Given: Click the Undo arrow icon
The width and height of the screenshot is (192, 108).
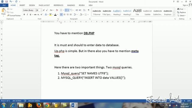Looking at the screenshot, I should 11,1.
